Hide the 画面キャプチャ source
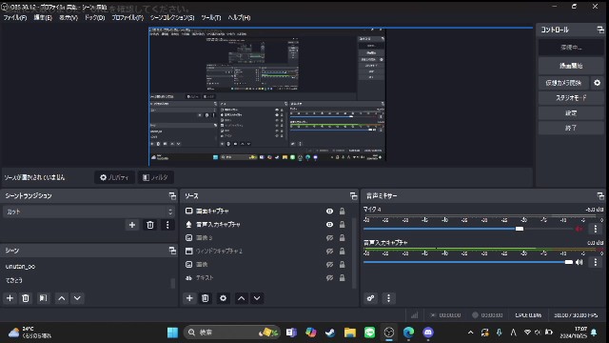 [x=329, y=212]
